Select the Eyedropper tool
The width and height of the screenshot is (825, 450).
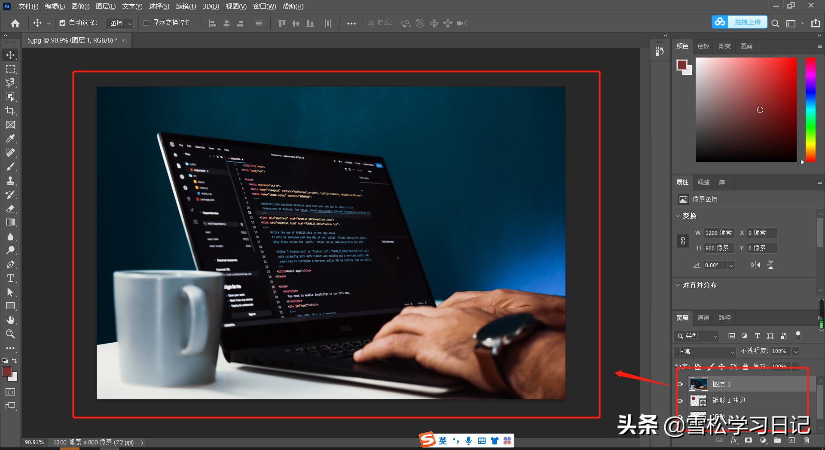pyautogui.click(x=10, y=138)
